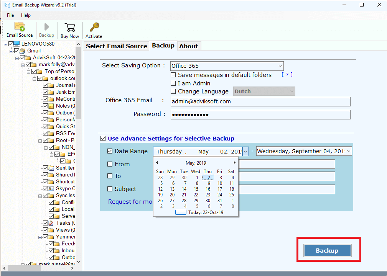Collapse the Sync Issues tree node

[x=40, y=196]
